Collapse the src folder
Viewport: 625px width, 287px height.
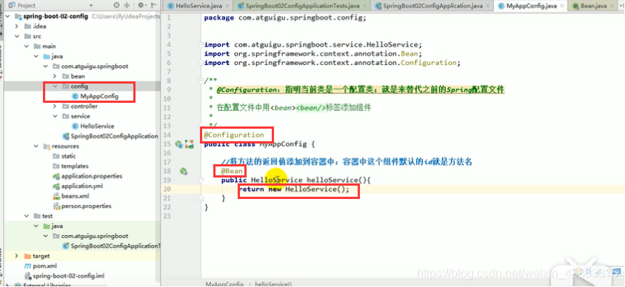tap(17, 36)
